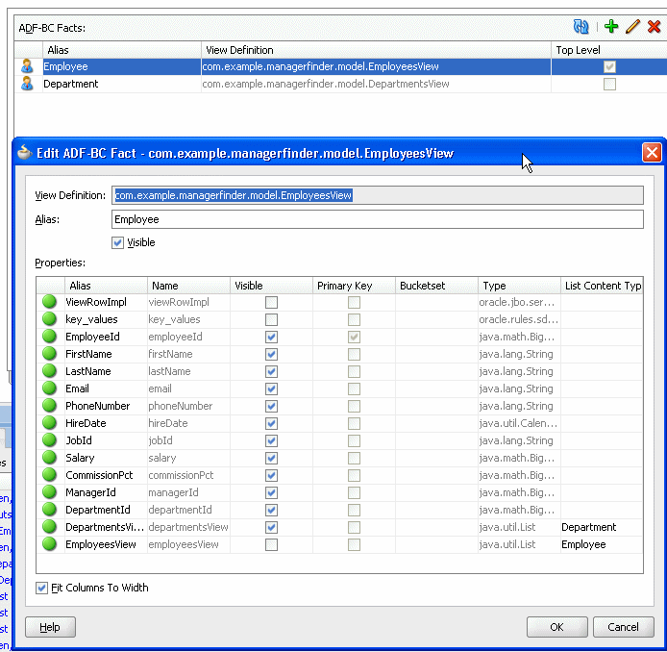Image resolution: width=667 pixels, height=652 pixels.
Task: Click the OK button
Action: 556,627
